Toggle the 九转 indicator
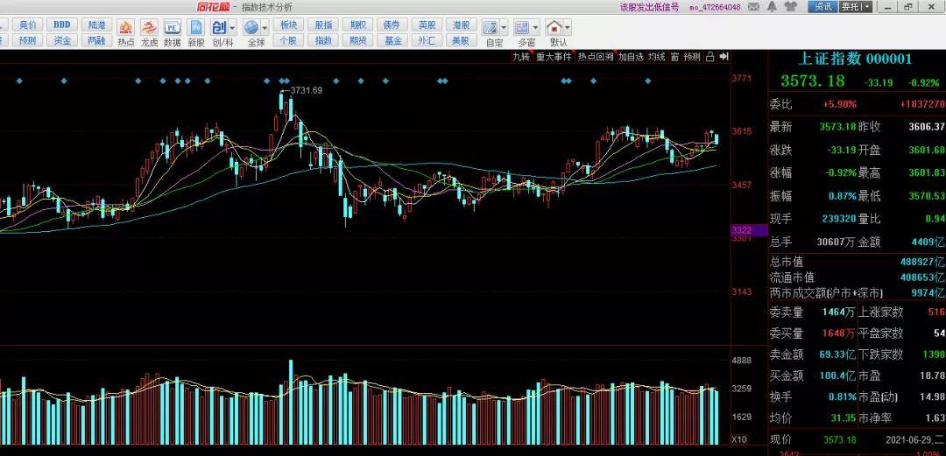Screen dimensions: 946x456 tap(521, 57)
